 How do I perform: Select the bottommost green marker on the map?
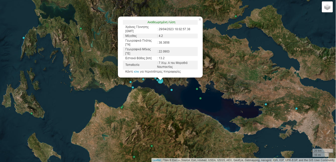point(134,157)
